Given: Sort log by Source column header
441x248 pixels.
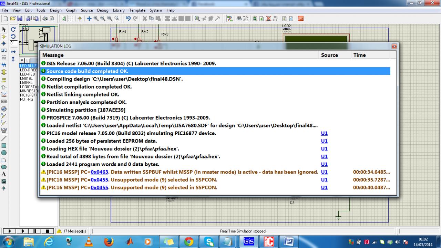Looking at the screenshot, I should pos(335,55).
